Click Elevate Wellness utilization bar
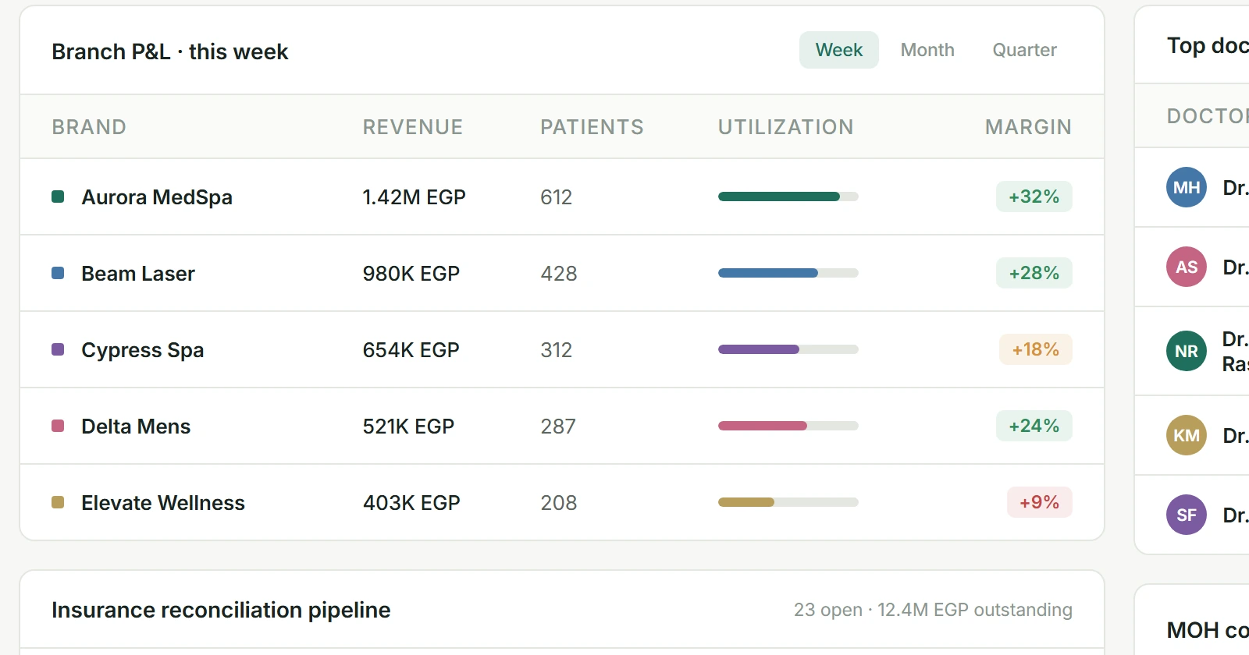 788,502
